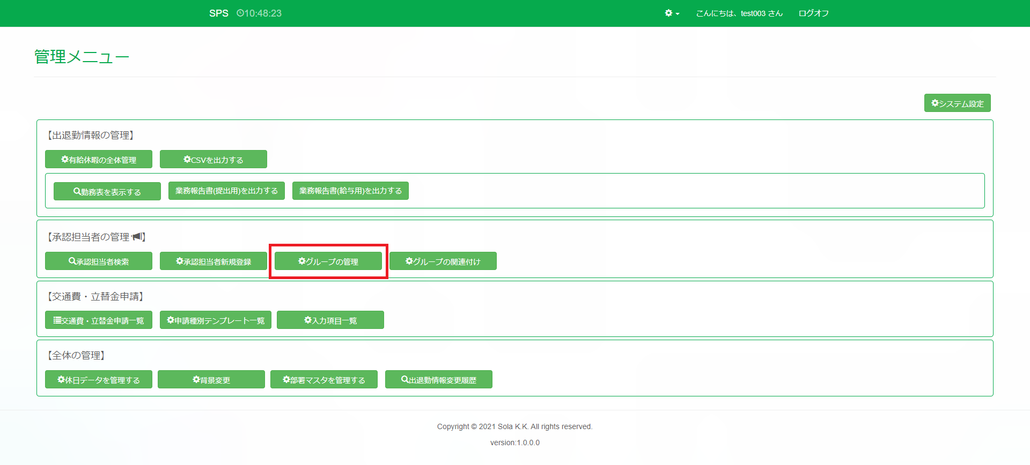Click search icon on 承認担当者検索
This screenshot has height=465, width=1030.
click(x=72, y=261)
